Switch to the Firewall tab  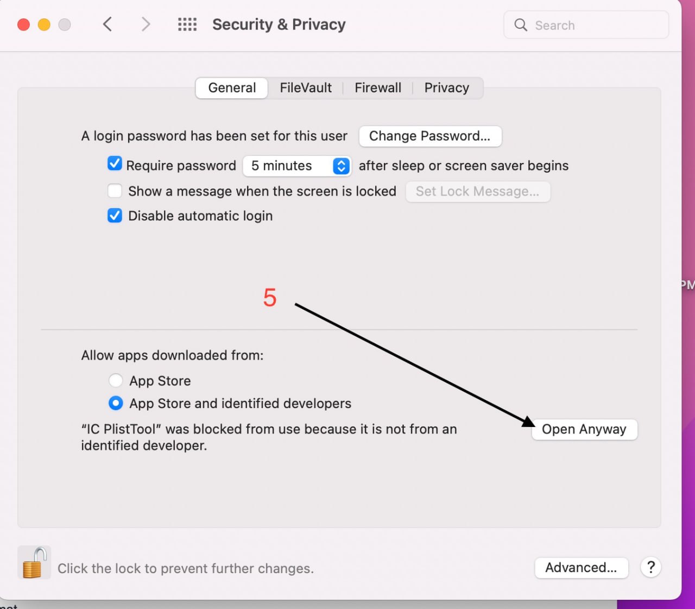tap(378, 88)
